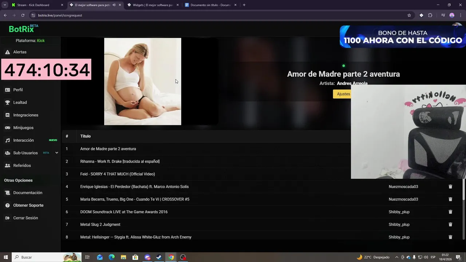This screenshot has width=466, height=262.
Task: Bookmark this page with star icon
Action: pyautogui.click(x=409, y=15)
